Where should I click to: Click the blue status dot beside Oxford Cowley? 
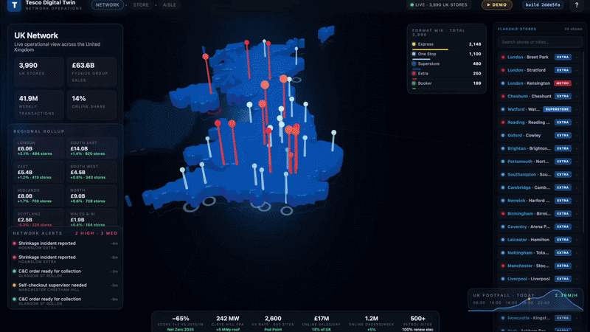point(503,136)
